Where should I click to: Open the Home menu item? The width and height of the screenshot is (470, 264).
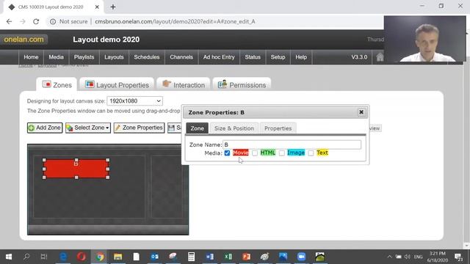pyautogui.click(x=31, y=57)
